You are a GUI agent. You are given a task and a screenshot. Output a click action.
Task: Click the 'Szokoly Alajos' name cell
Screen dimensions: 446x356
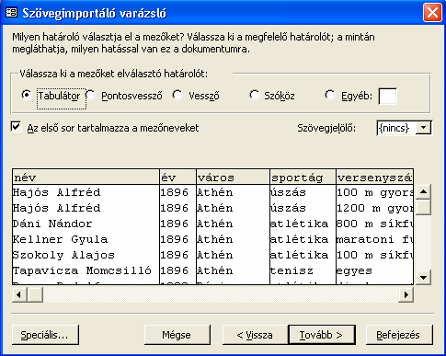coord(86,255)
